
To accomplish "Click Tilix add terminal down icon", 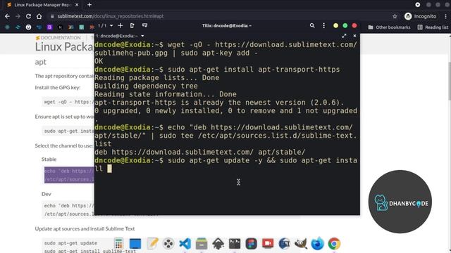I will coord(132,25).
